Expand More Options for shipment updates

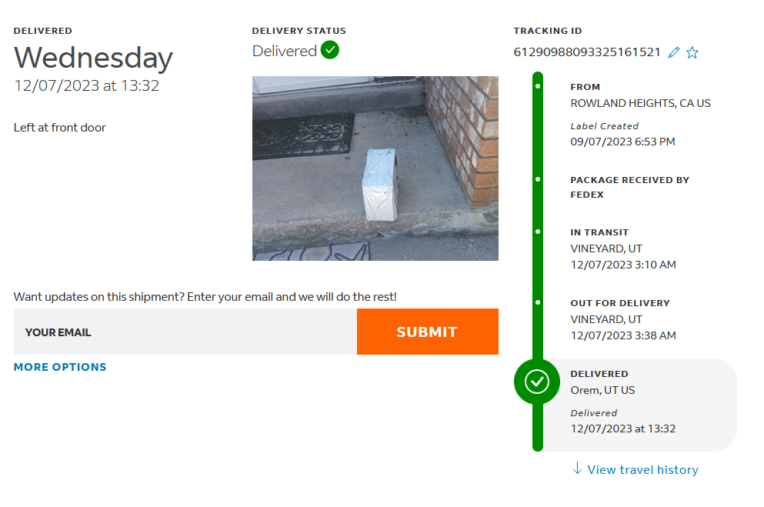(60, 367)
